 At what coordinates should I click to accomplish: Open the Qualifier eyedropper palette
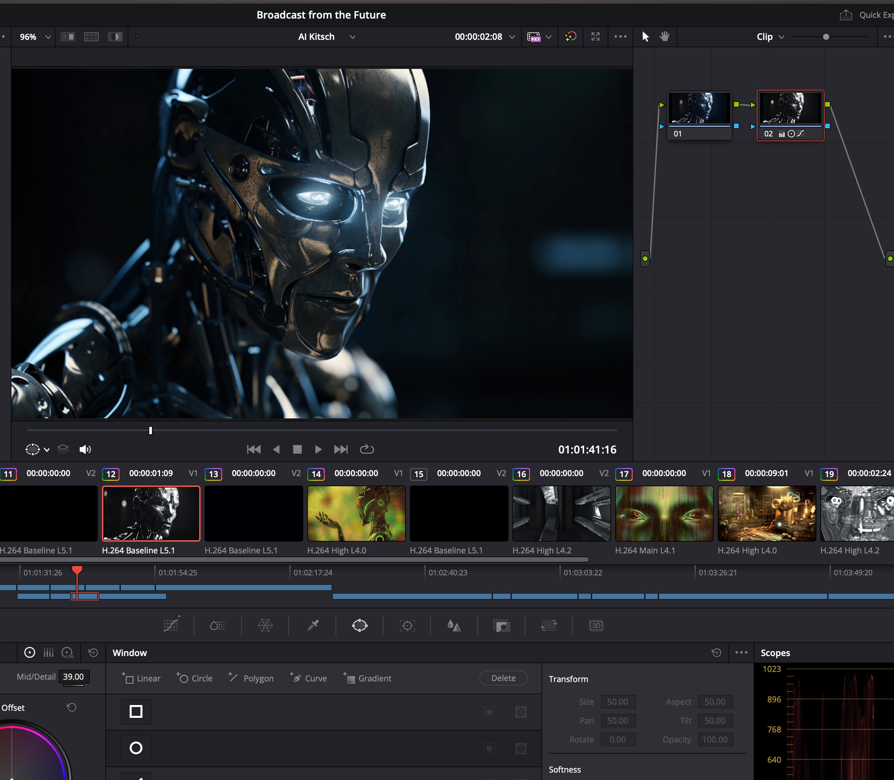[313, 625]
